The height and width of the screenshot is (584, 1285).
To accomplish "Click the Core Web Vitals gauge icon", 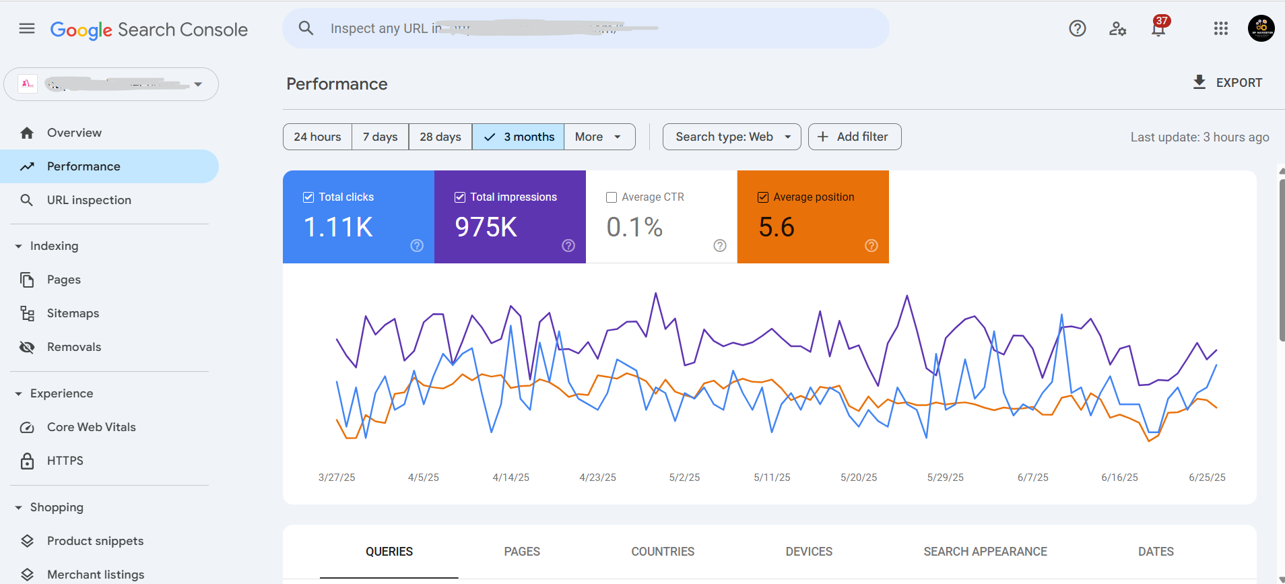I will 27,427.
